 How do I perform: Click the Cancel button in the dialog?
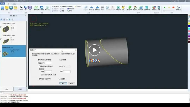point(71,83)
